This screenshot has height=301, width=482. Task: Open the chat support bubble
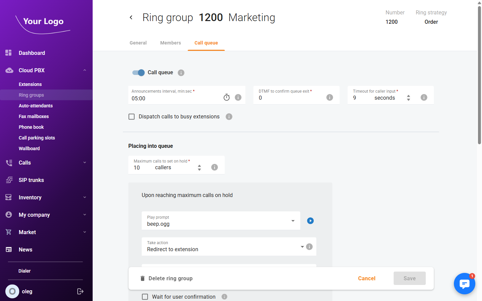tap(465, 284)
